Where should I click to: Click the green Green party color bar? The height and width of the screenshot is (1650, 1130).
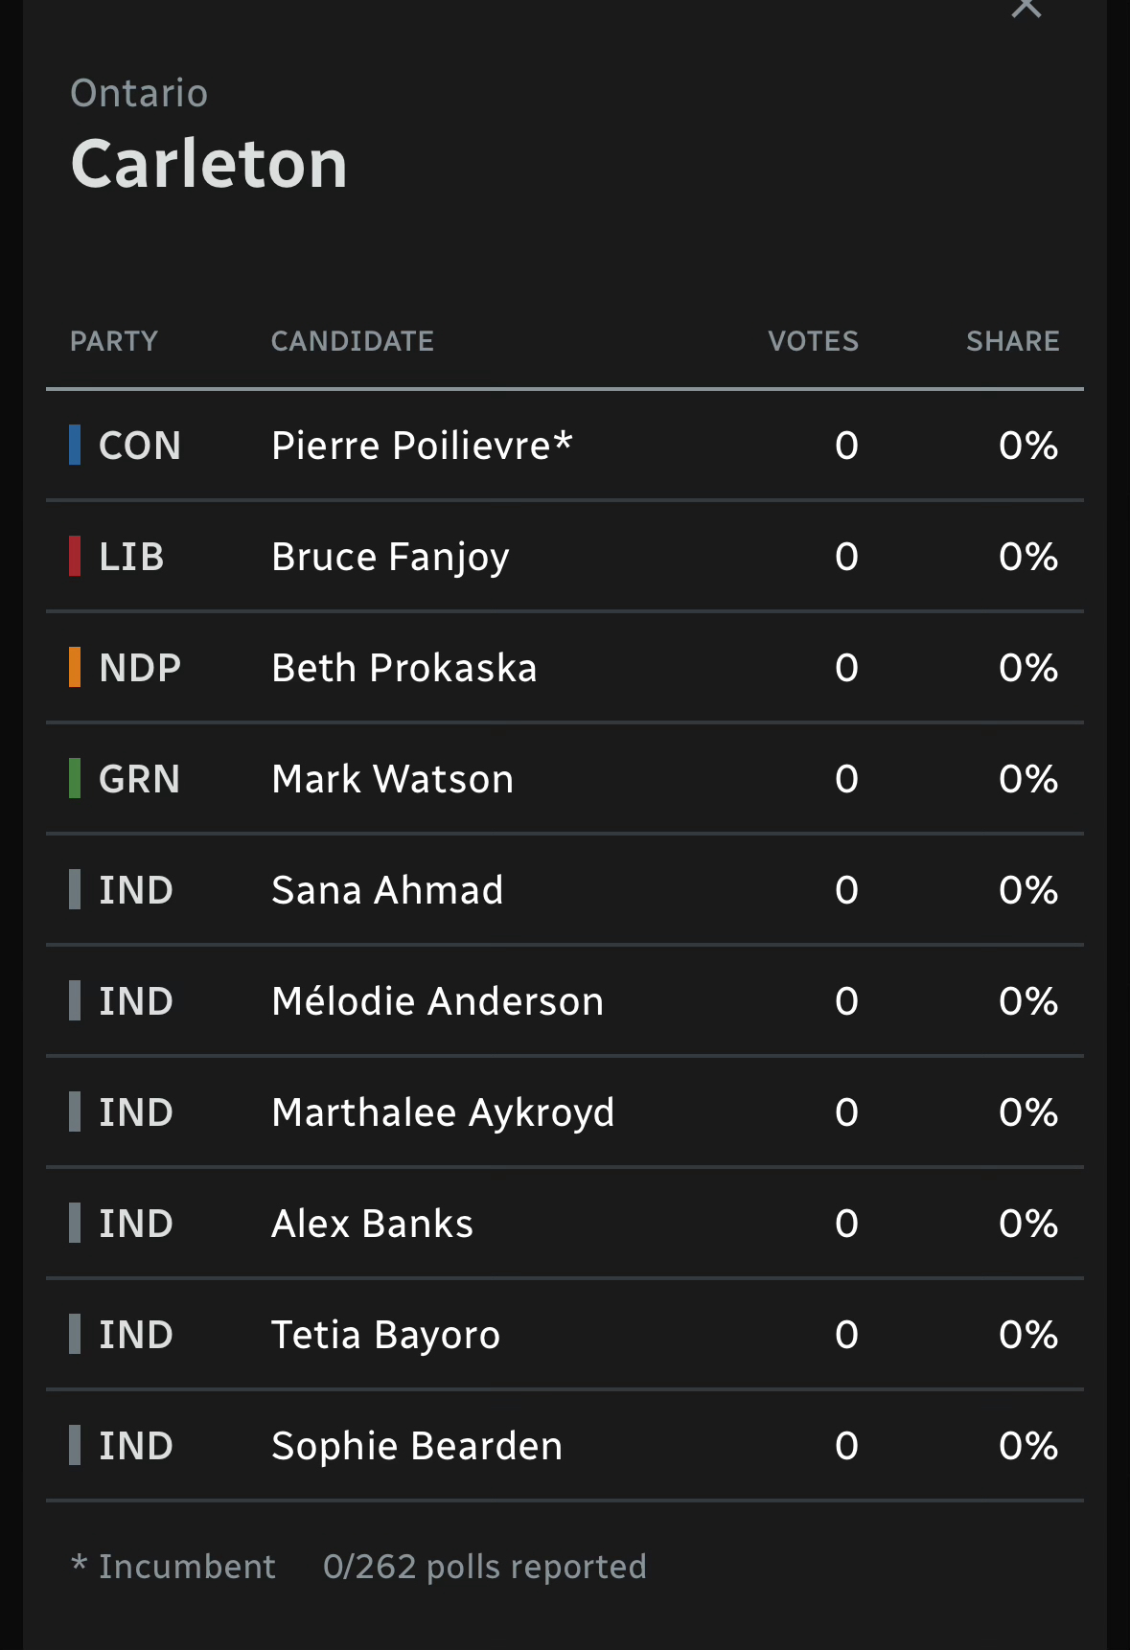(75, 779)
